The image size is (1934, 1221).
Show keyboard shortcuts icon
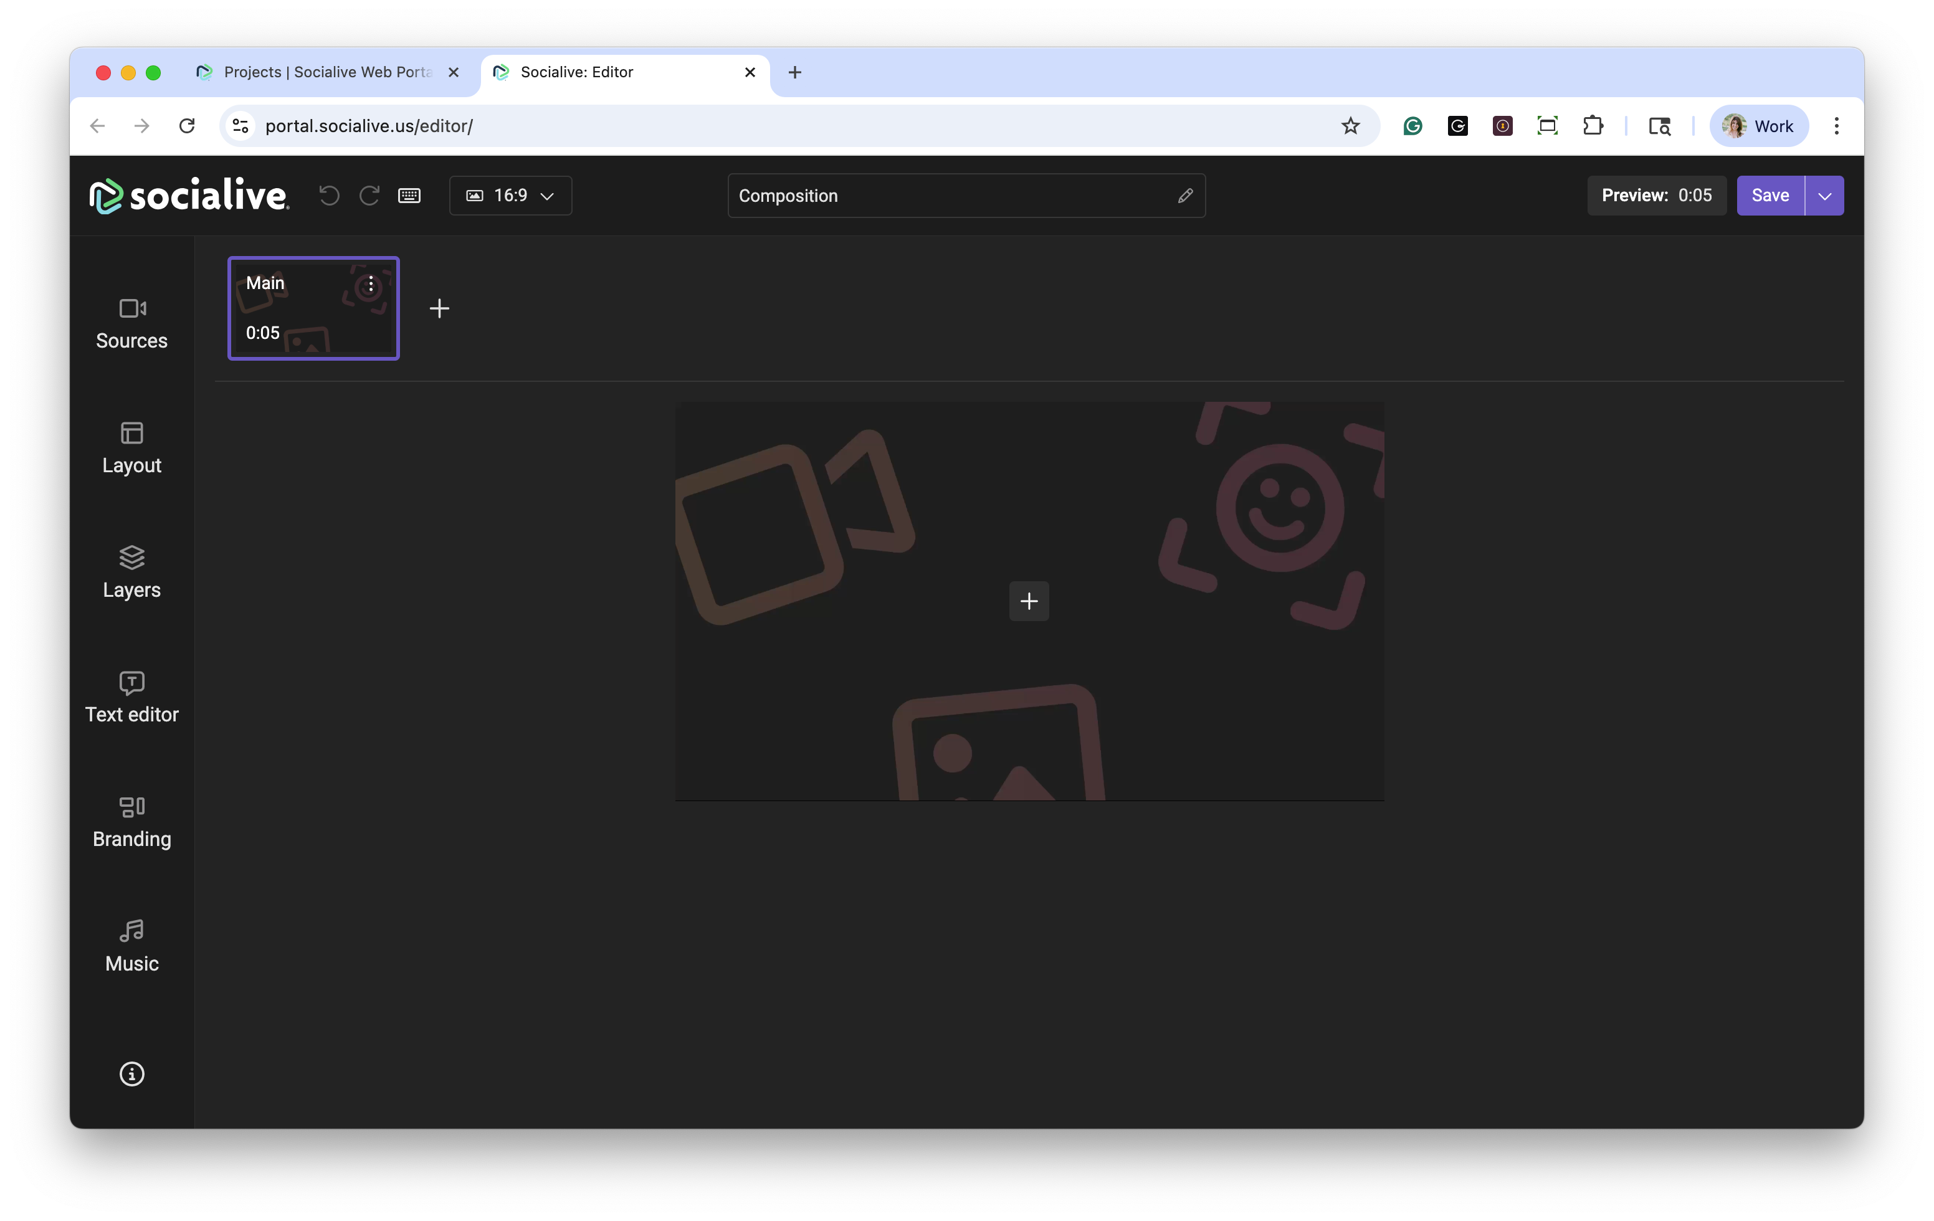click(409, 195)
